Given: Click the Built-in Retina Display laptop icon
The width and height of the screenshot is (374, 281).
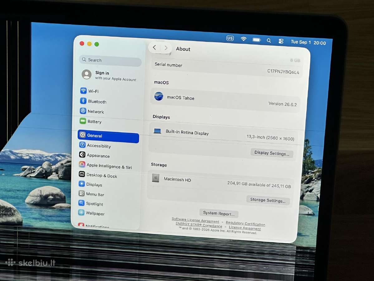Looking at the screenshot, I should click(x=157, y=131).
